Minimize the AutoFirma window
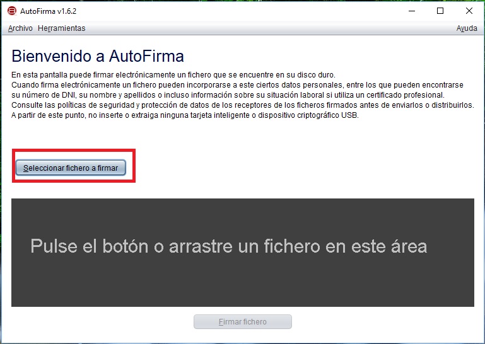 click(412, 11)
